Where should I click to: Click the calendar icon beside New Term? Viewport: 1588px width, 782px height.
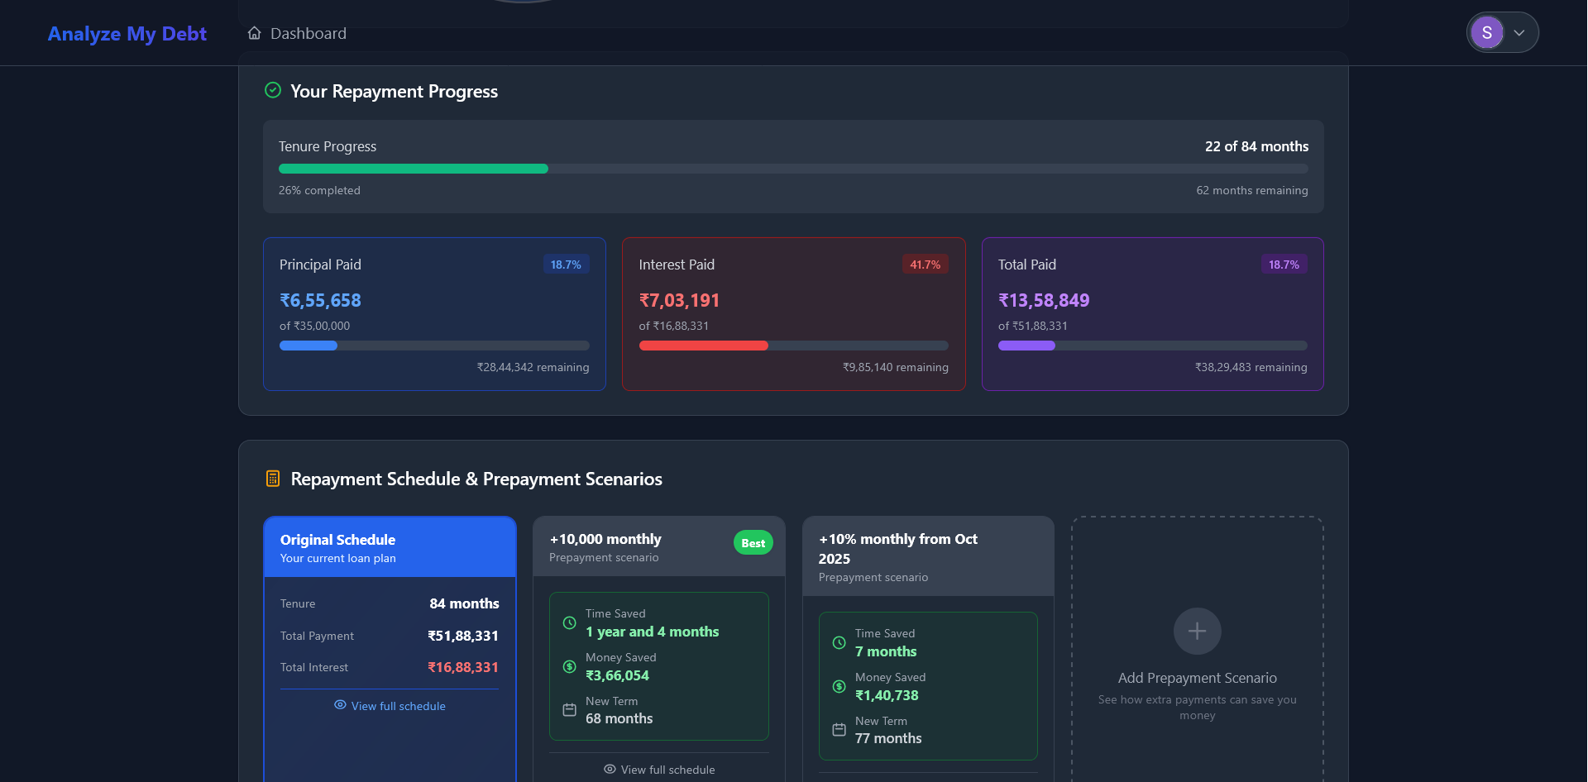pos(568,709)
